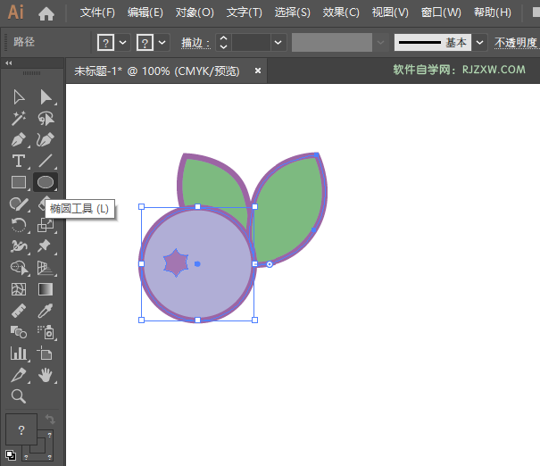
Task: Pick the Magic Wand tool
Action: 19,118
